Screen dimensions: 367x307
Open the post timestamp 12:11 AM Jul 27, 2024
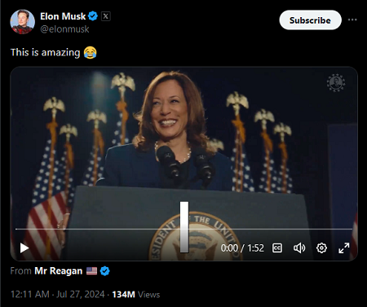coord(57,295)
